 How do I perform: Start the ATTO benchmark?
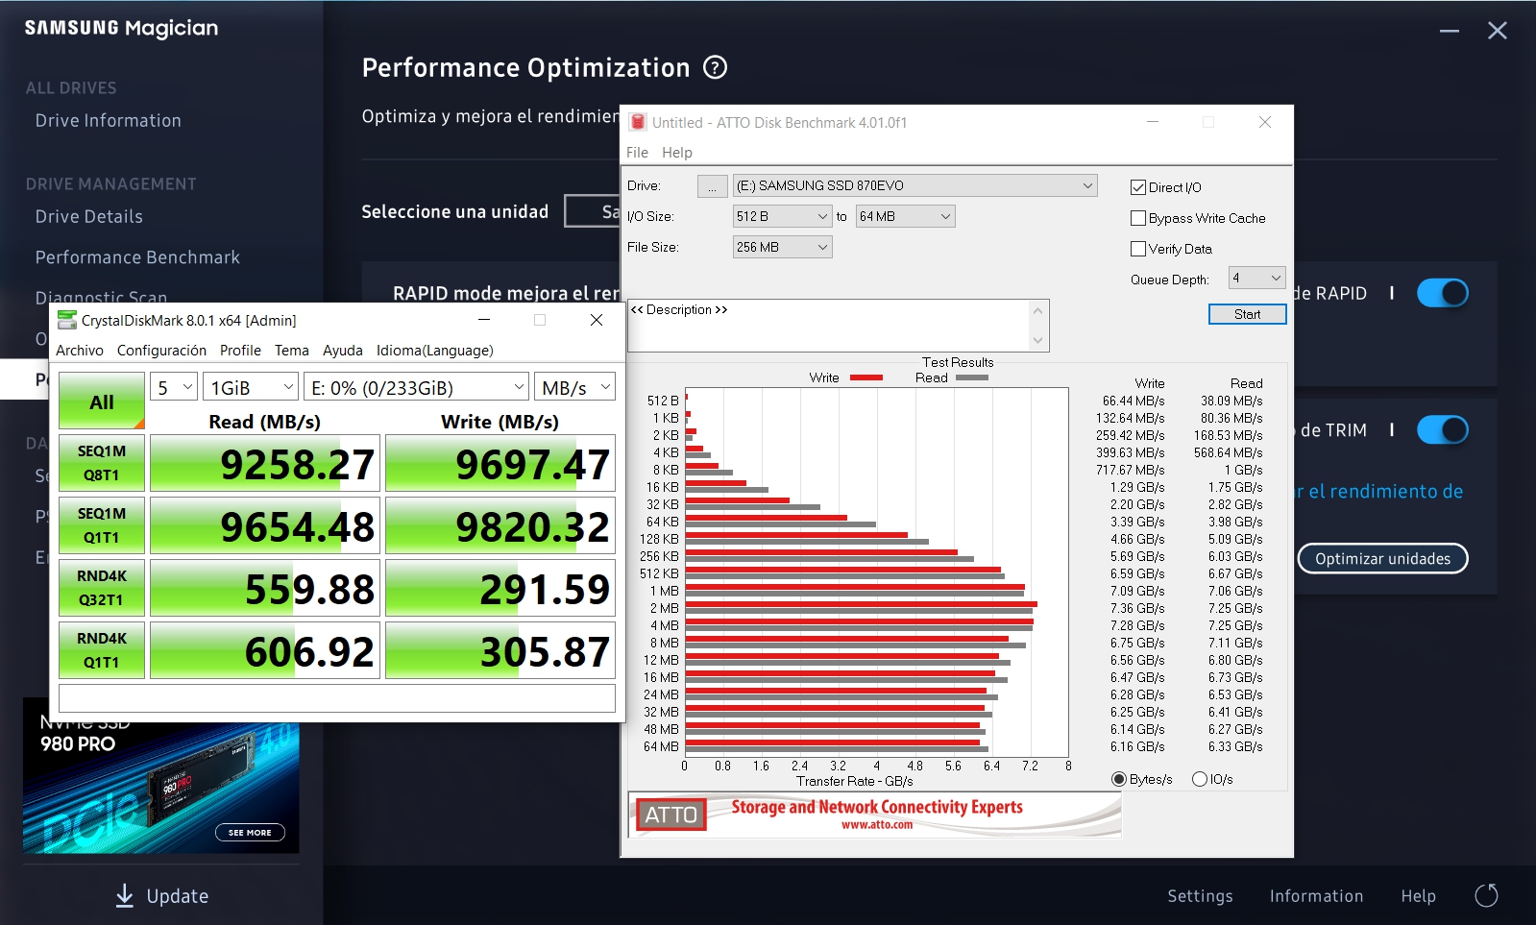point(1247,314)
